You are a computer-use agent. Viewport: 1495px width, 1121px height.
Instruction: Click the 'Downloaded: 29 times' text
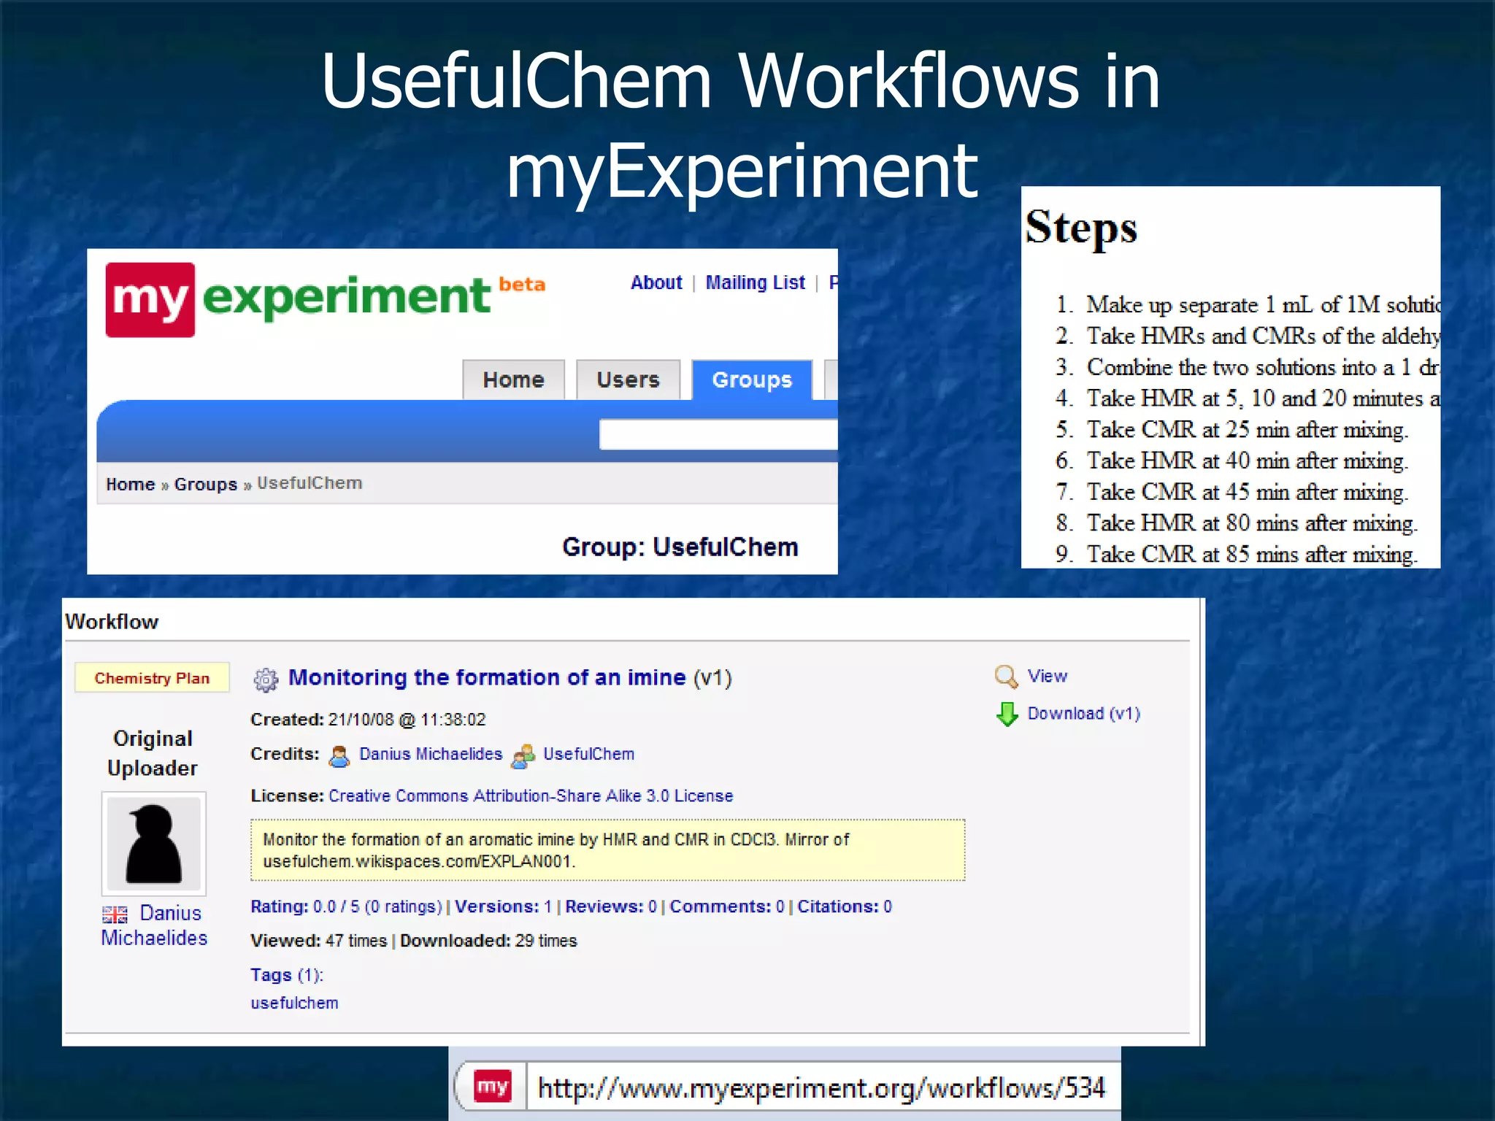[488, 941]
